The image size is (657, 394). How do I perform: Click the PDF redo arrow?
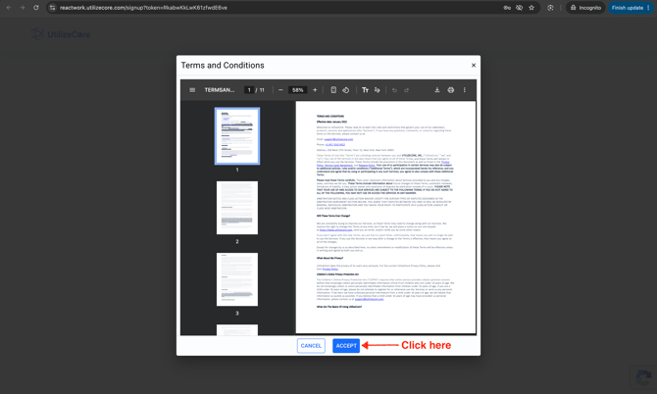(406, 90)
